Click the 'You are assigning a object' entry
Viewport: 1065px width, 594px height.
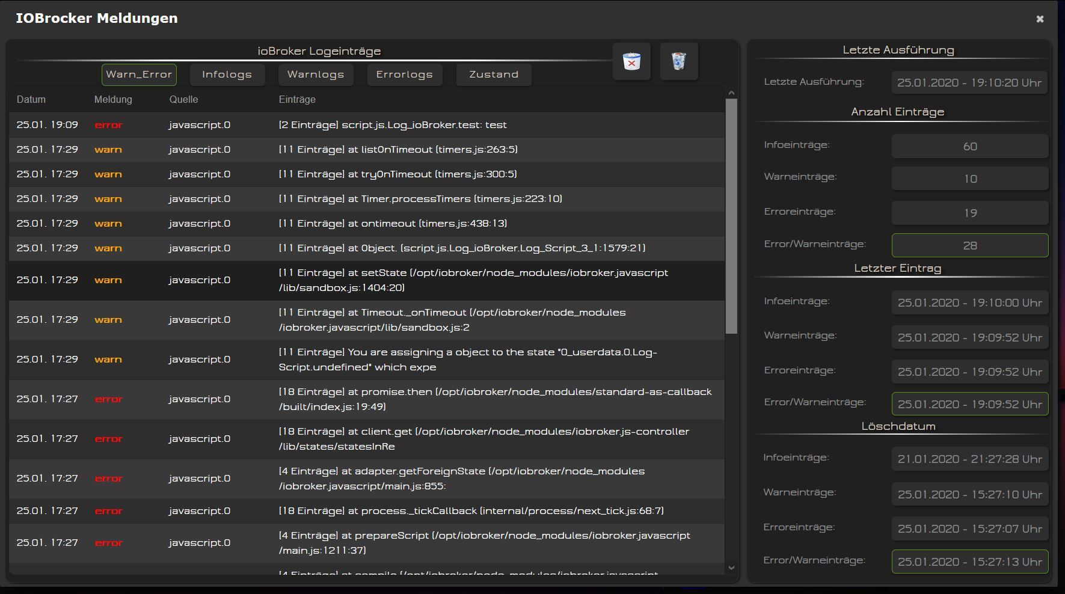point(367,360)
